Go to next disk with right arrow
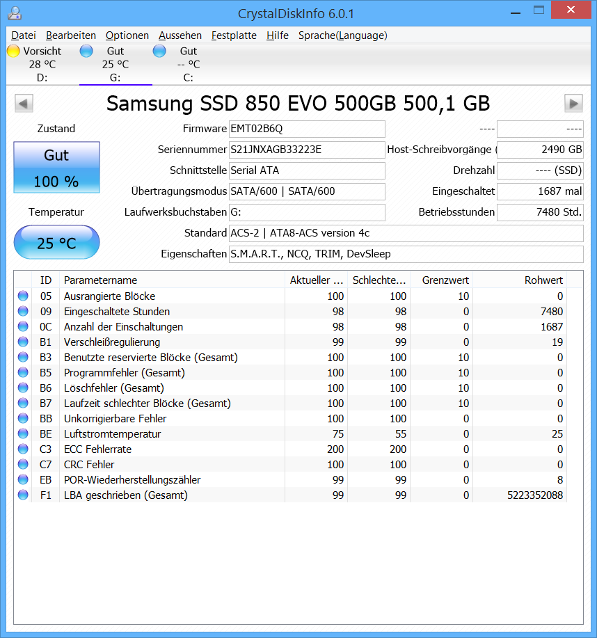The height and width of the screenshot is (638, 597). click(x=573, y=104)
